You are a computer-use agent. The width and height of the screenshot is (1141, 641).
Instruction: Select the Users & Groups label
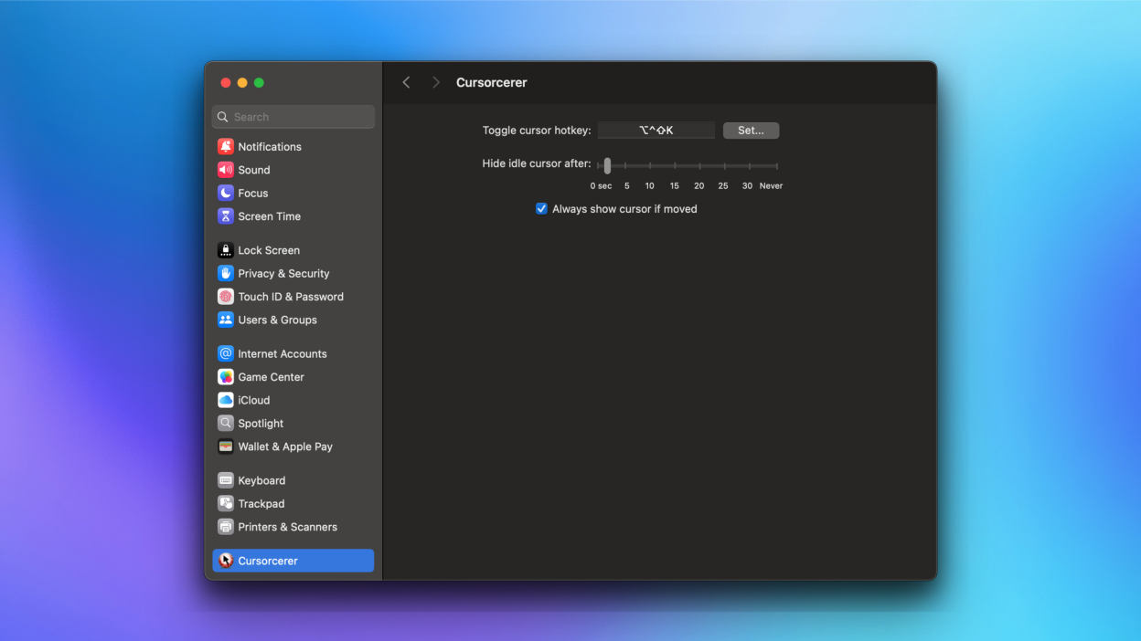278,320
